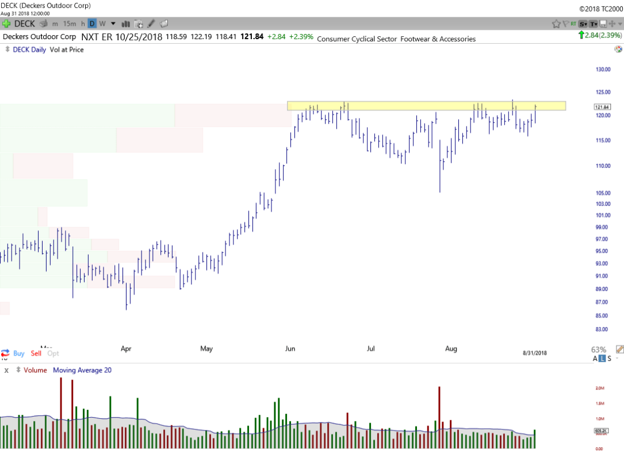Select the hourly h timeframe
The image size is (624, 454).
(83, 24)
